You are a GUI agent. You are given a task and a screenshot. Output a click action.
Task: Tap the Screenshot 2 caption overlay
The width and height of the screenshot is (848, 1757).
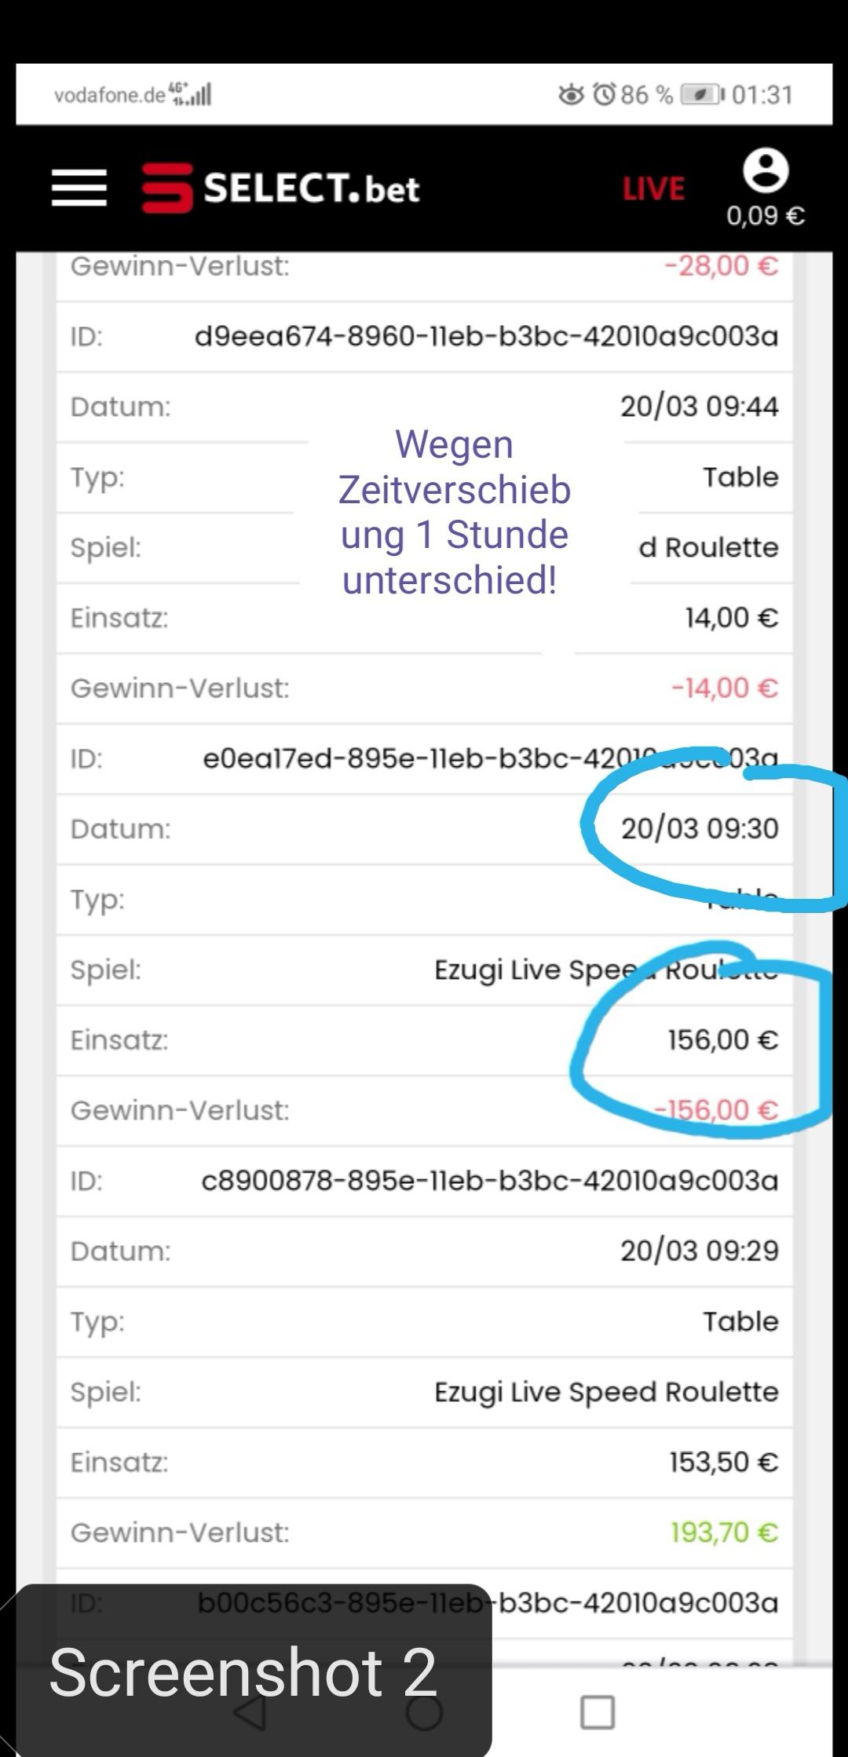point(243,1672)
